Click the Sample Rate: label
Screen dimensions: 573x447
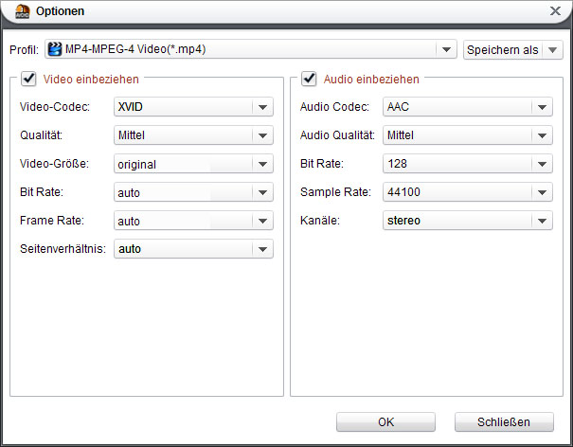point(335,192)
